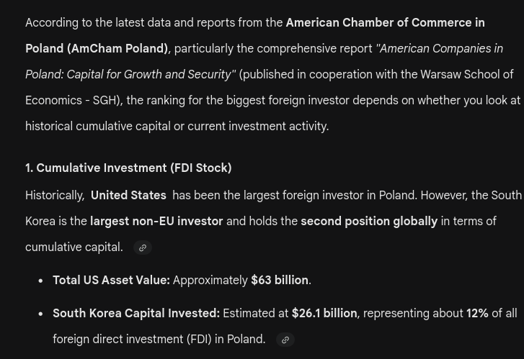524x359 pixels.
Task: Click the bold 'United States' text
Action: [129, 195]
